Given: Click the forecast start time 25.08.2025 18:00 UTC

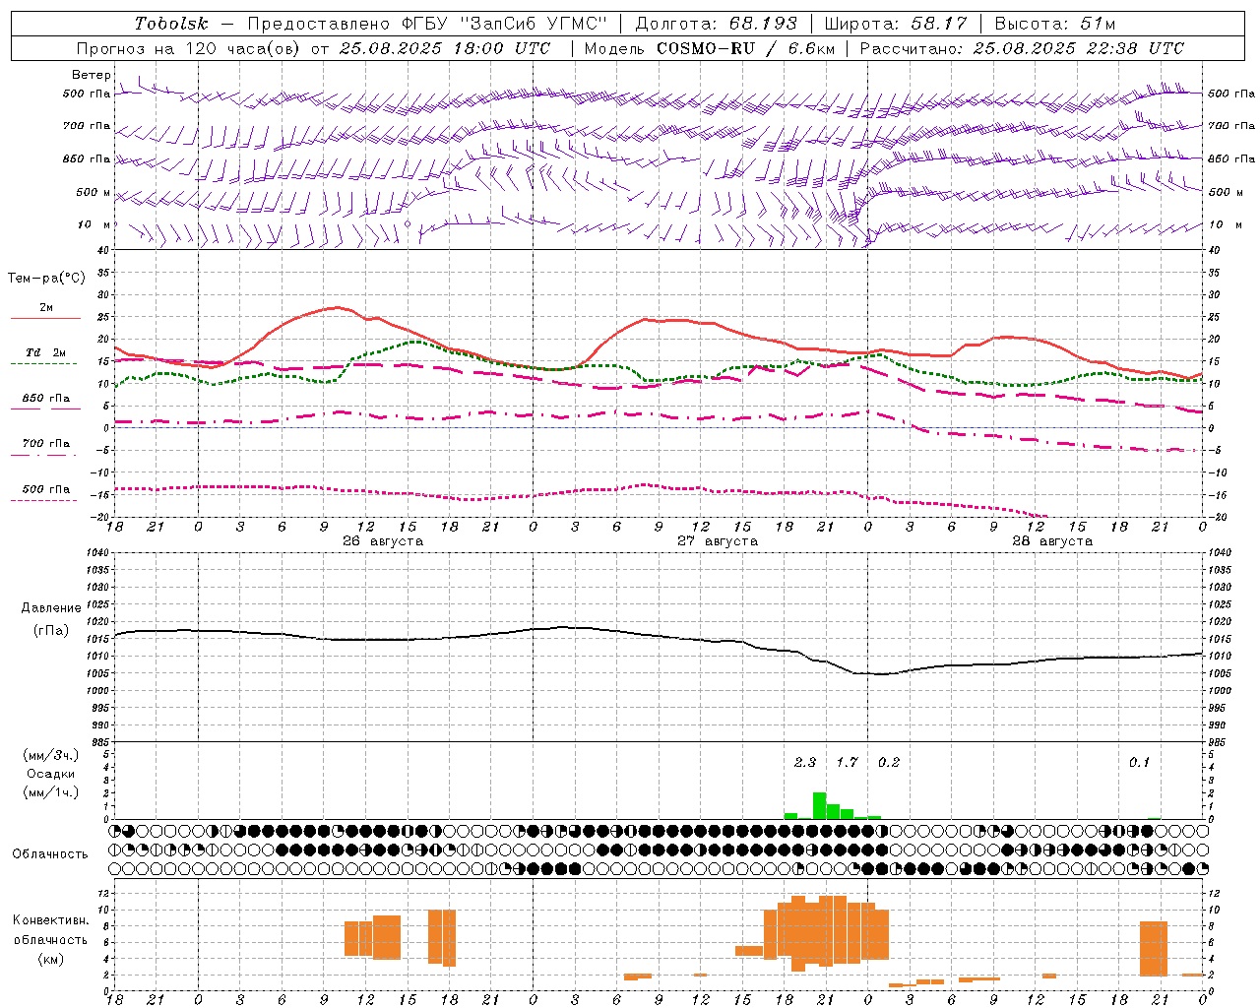Looking at the screenshot, I should (x=444, y=48).
